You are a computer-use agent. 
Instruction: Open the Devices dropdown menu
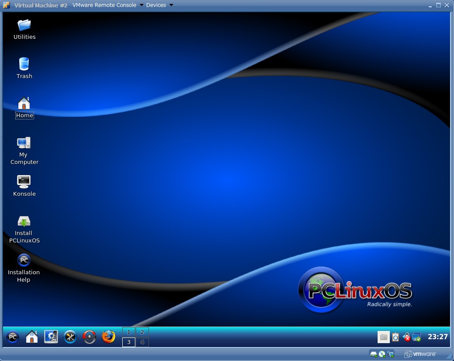point(159,5)
